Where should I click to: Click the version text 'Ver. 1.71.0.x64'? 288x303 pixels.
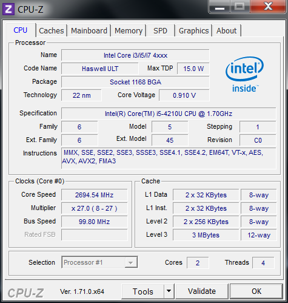(82, 291)
